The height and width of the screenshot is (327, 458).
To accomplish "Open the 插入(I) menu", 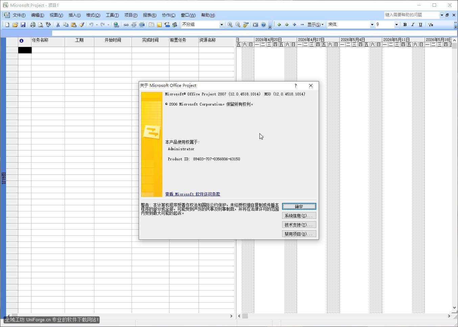I will click(x=74, y=15).
